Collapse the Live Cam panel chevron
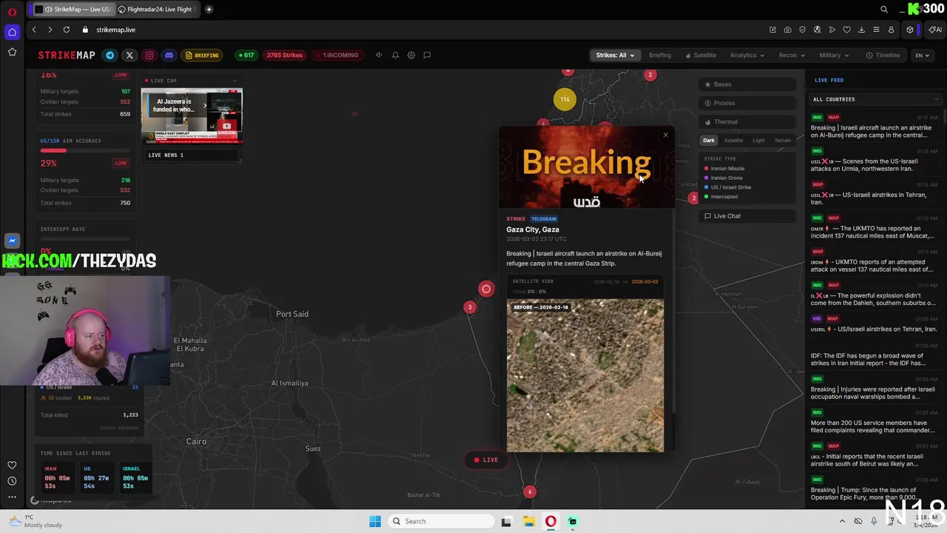 click(x=235, y=80)
